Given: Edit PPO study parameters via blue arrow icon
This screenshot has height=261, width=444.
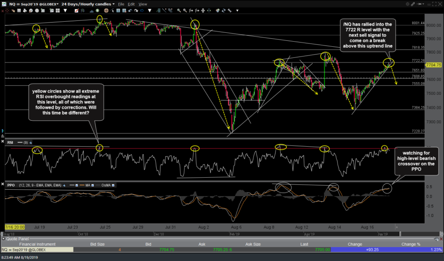Looking at the screenshot, I should click(x=64, y=185).
